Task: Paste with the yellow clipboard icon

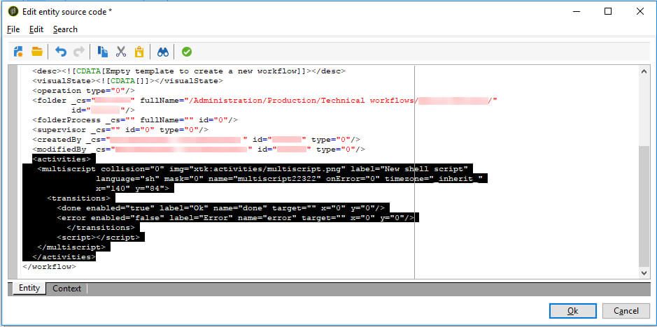Action: tap(139, 52)
